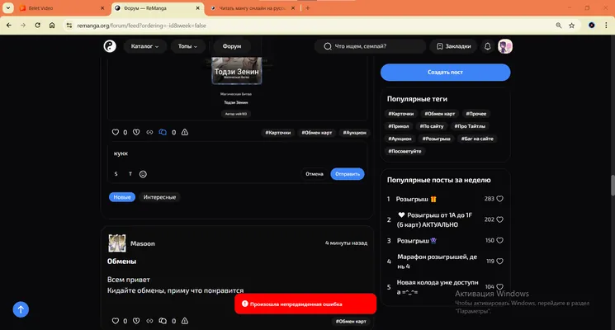Select popular tag #Прикол
The width and height of the screenshot is (615, 330).
coord(399,126)
